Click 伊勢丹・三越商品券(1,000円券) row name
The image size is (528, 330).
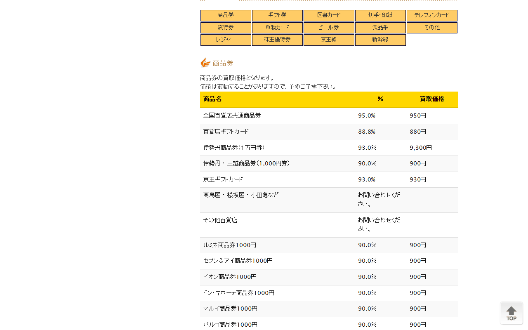click(x=247, y=163)
